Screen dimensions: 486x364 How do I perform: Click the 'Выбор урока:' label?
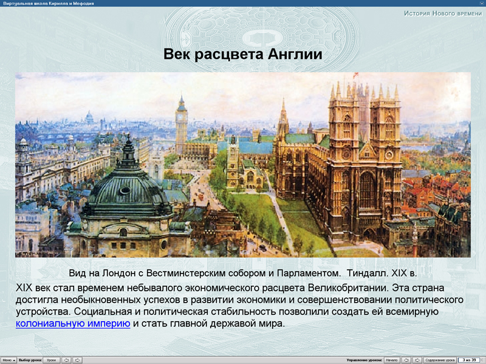[x=30, y=360]
